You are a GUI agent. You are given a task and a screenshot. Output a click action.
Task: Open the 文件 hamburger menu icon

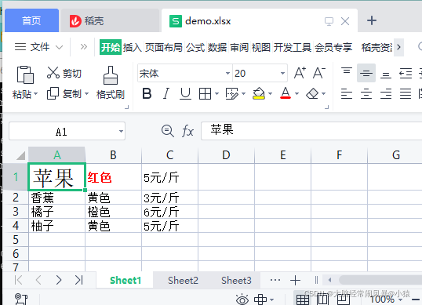tap(20, 47)
